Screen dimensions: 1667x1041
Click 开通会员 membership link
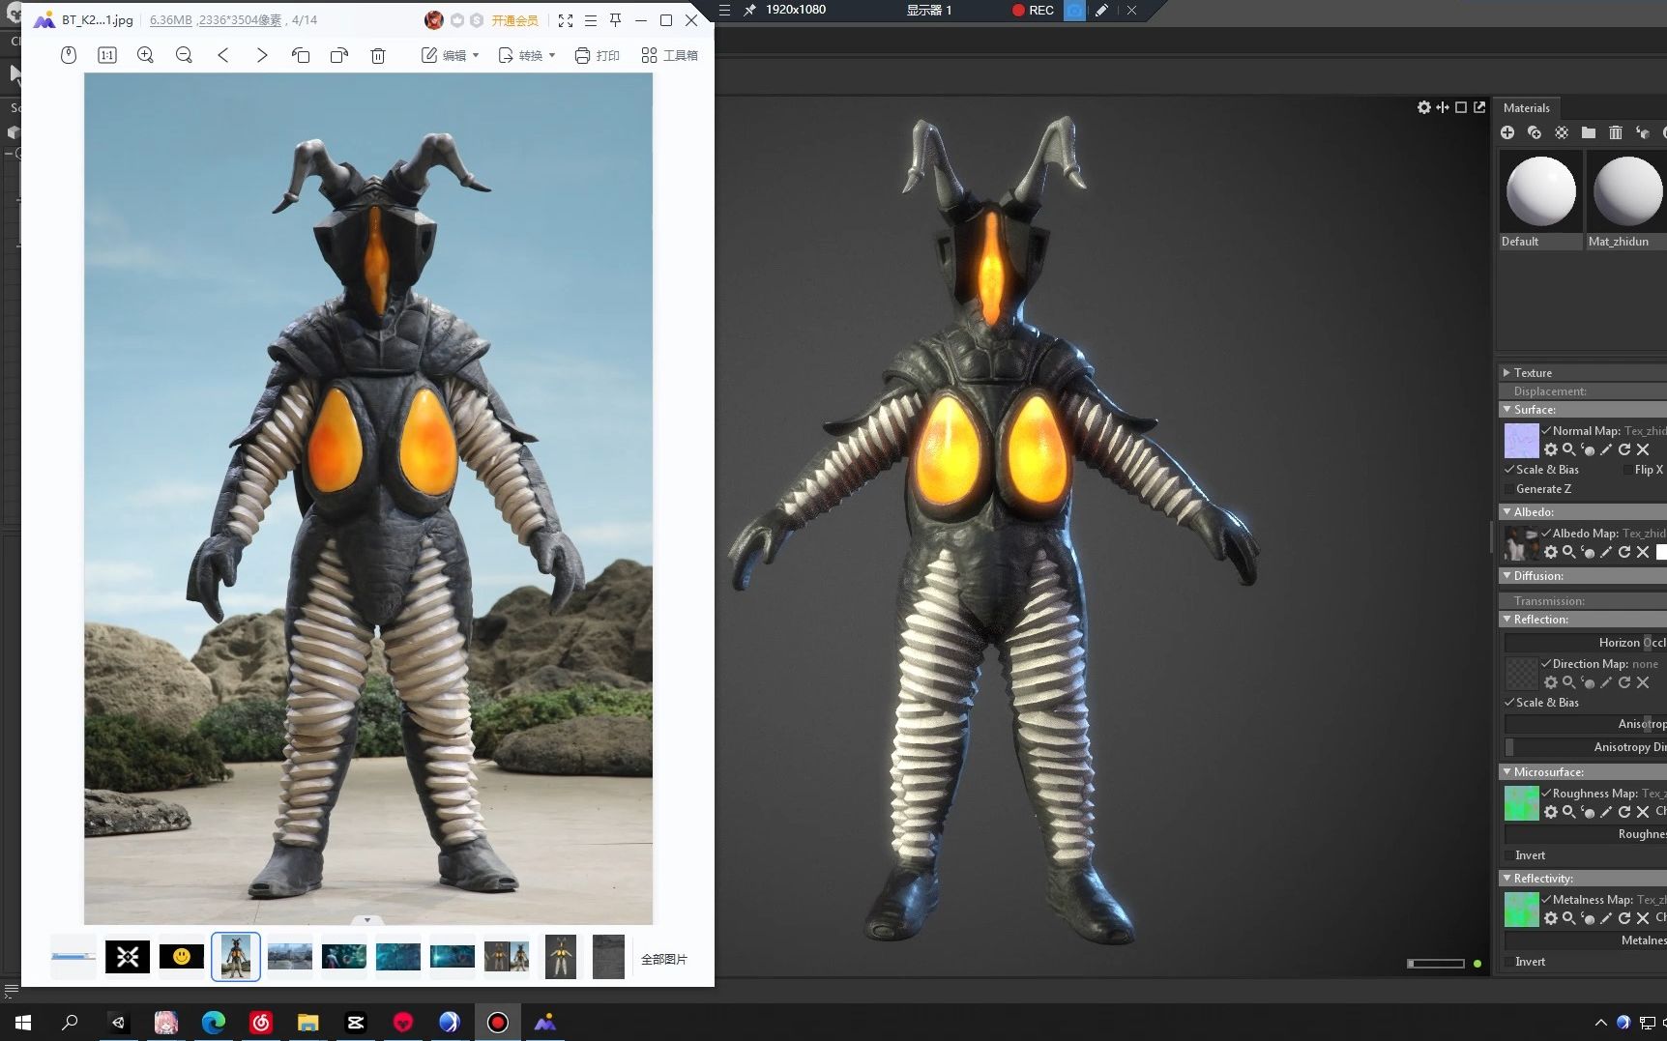pyautogui.click(x=514, y=20)
